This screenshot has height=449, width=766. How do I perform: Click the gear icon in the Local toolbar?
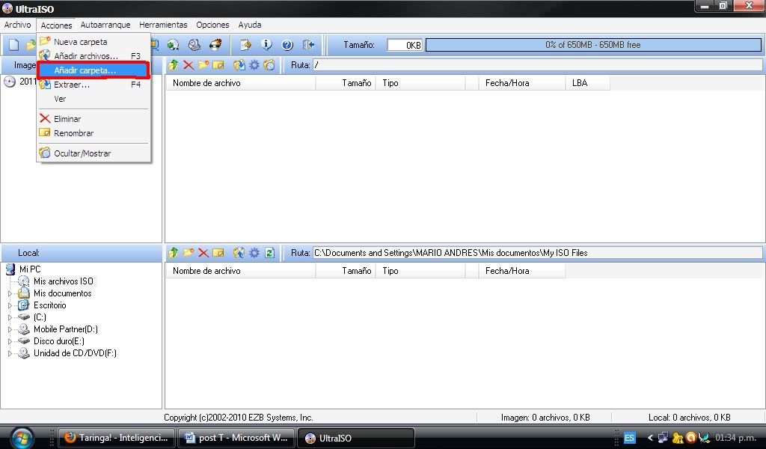click(x=254, y=253)
